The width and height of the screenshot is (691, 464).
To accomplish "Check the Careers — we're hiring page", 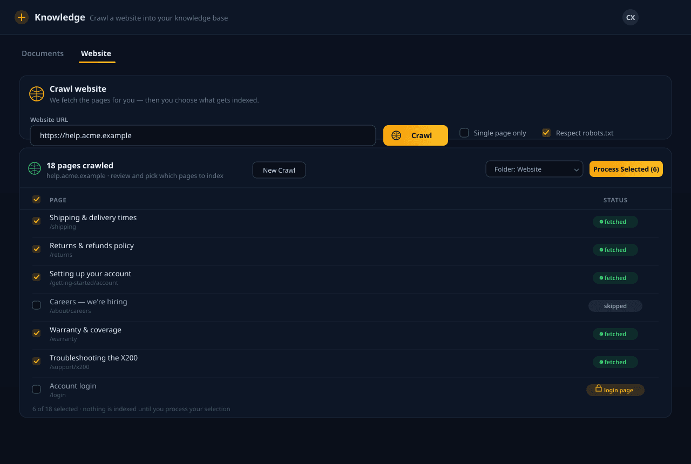I will click(37, 305).
